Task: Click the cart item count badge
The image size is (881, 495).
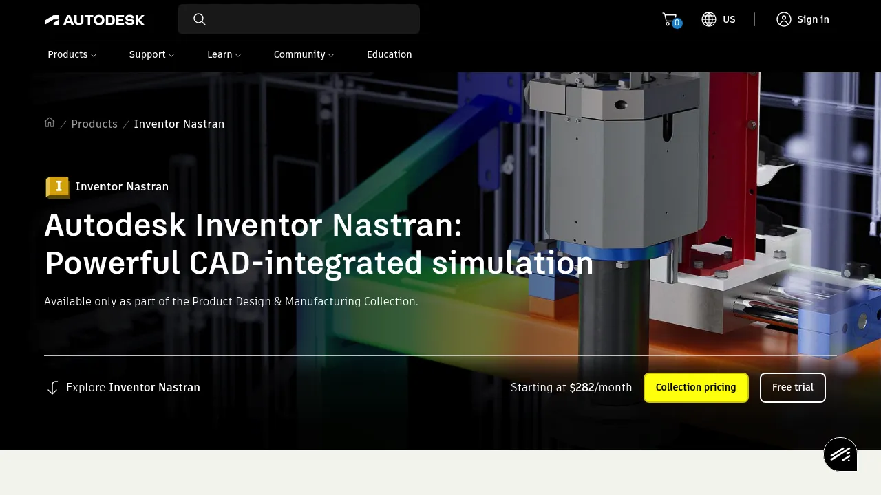Action: (x=677, y=23)
